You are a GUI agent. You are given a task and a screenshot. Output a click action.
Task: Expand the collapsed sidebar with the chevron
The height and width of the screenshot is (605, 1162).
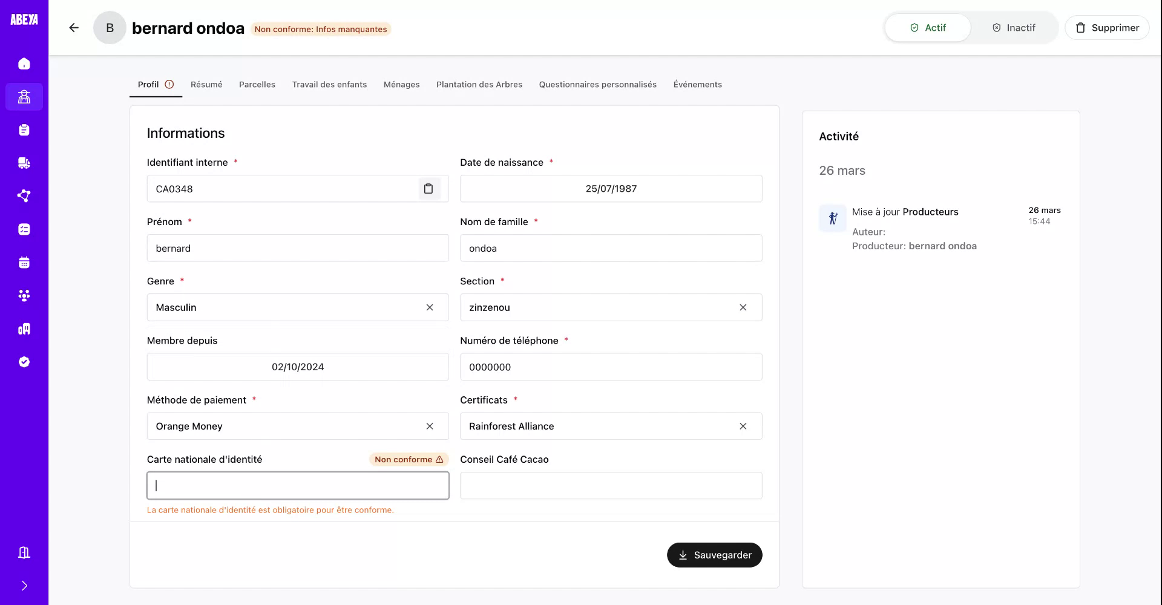pyautogui.click(x=24, y=585)
